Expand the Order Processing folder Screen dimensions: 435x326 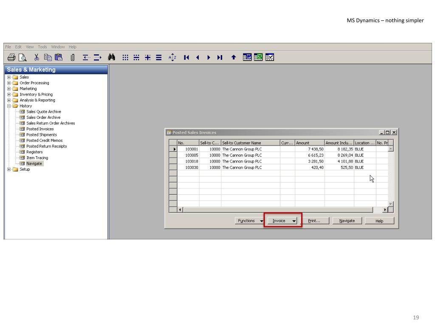click(x=9, y=83)
